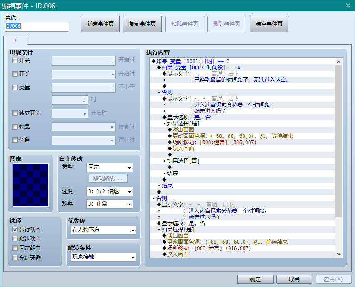Open the 独立开关 value dropdown

pos(70,113)
